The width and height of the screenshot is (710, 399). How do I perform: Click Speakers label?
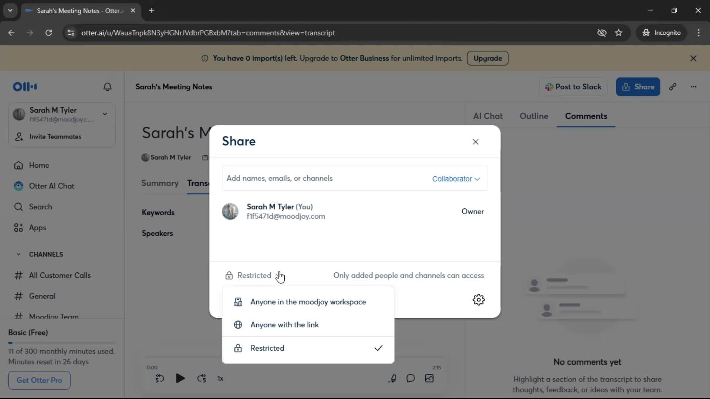(x=157, y=233)
